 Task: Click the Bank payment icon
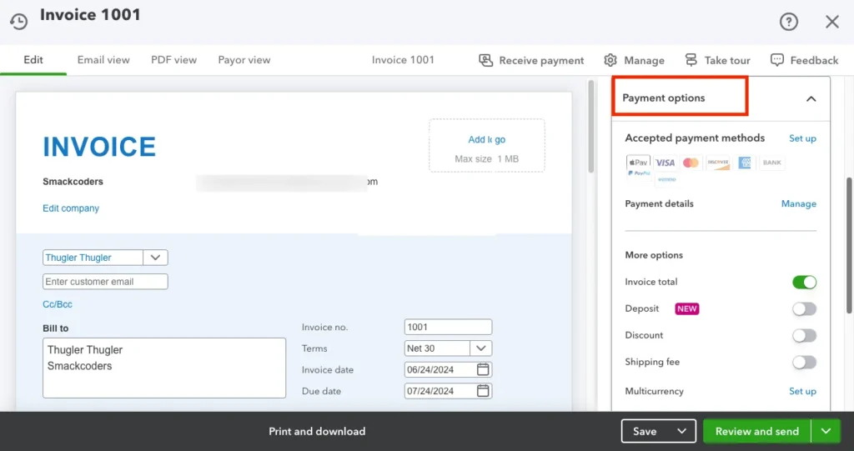[771, 163]
